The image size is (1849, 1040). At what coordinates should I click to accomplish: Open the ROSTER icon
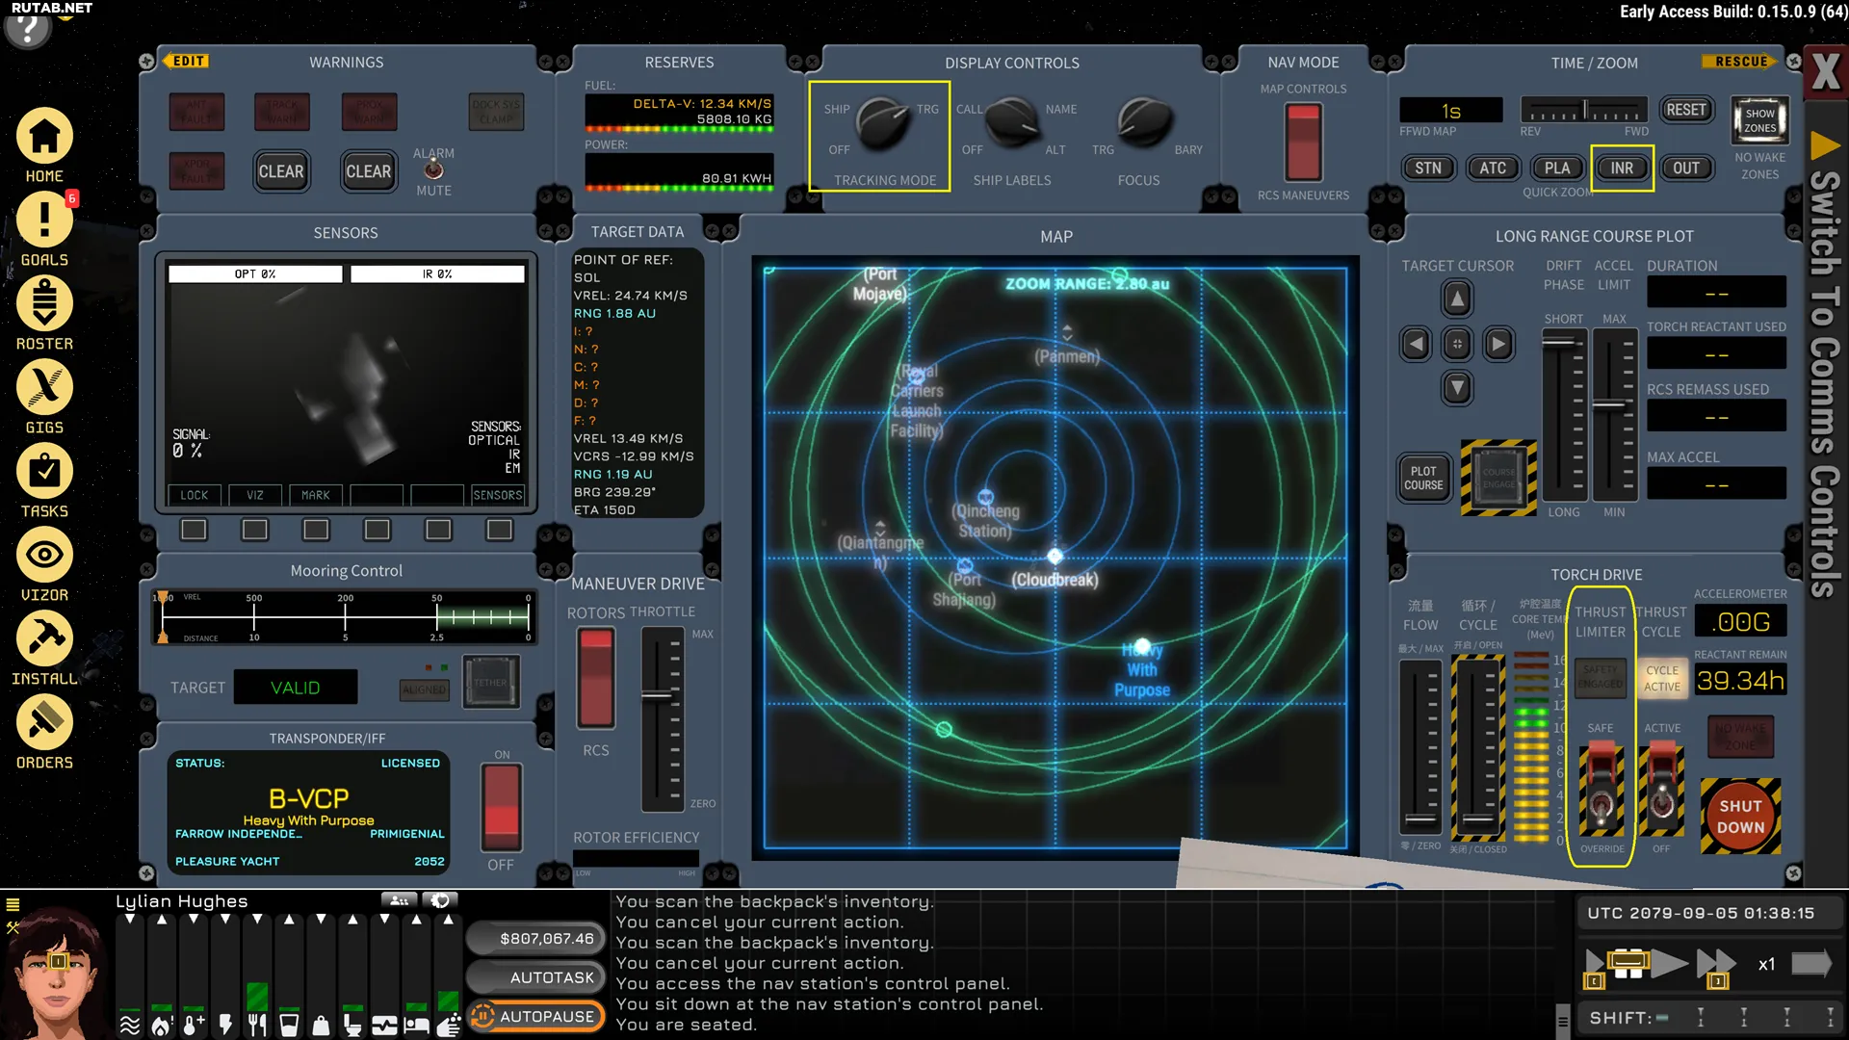click(x=44, y=303)
